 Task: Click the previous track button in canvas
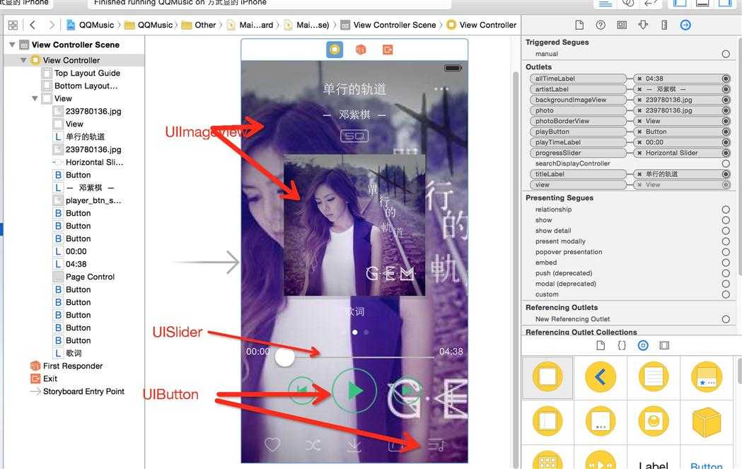[301, 391]
